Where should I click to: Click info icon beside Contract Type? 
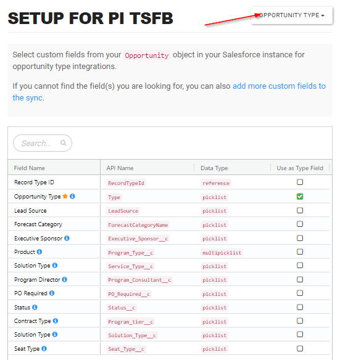(56, 321)
